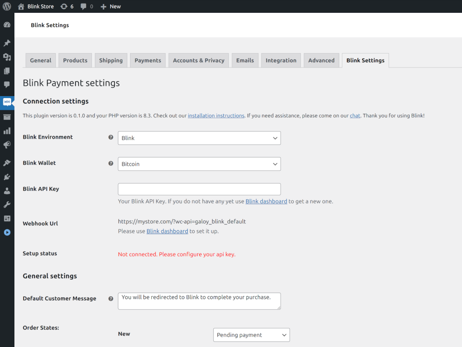The image size is (462, 347).
Task: Open Blink dashboard link under Webhook Url
Action: 167,231
